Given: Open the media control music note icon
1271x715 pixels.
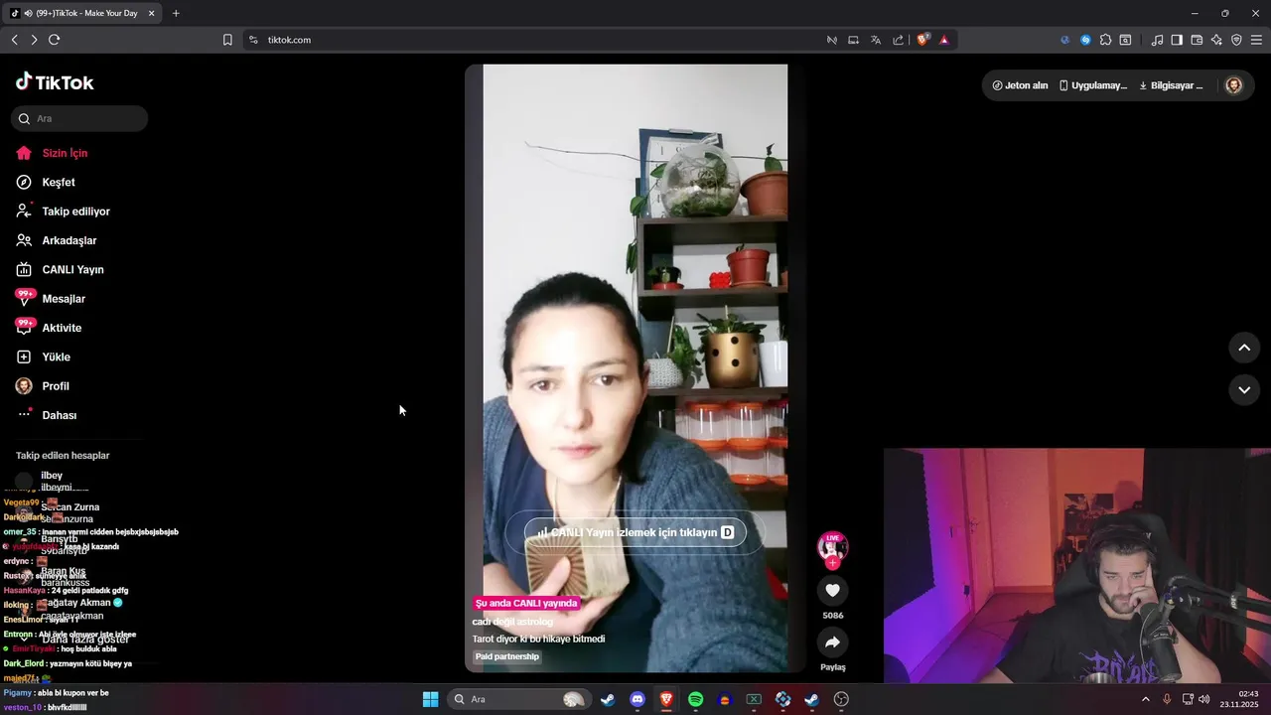Looking at the screenshot, I should coord(1157,40).
